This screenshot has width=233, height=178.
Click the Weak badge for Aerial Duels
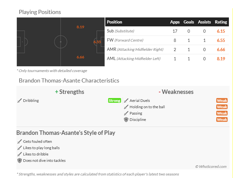(222, 101)
